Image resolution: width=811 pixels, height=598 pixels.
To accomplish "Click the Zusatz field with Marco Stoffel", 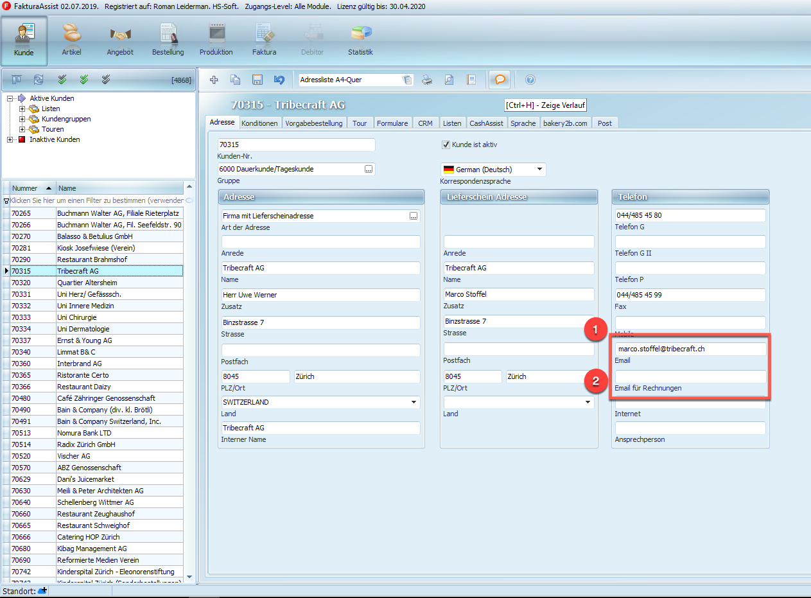I will (x=519, y=294).
